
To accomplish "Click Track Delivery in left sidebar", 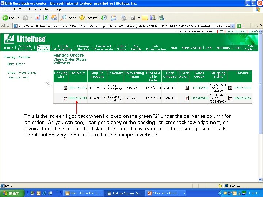I will click(19, 78).
